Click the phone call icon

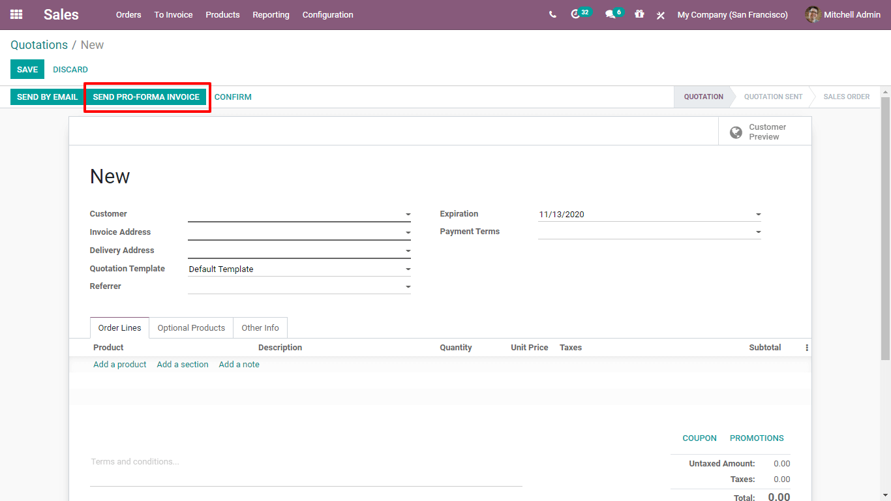click(553, 14)
